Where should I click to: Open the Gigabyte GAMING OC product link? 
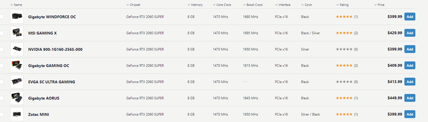(49, 66)
